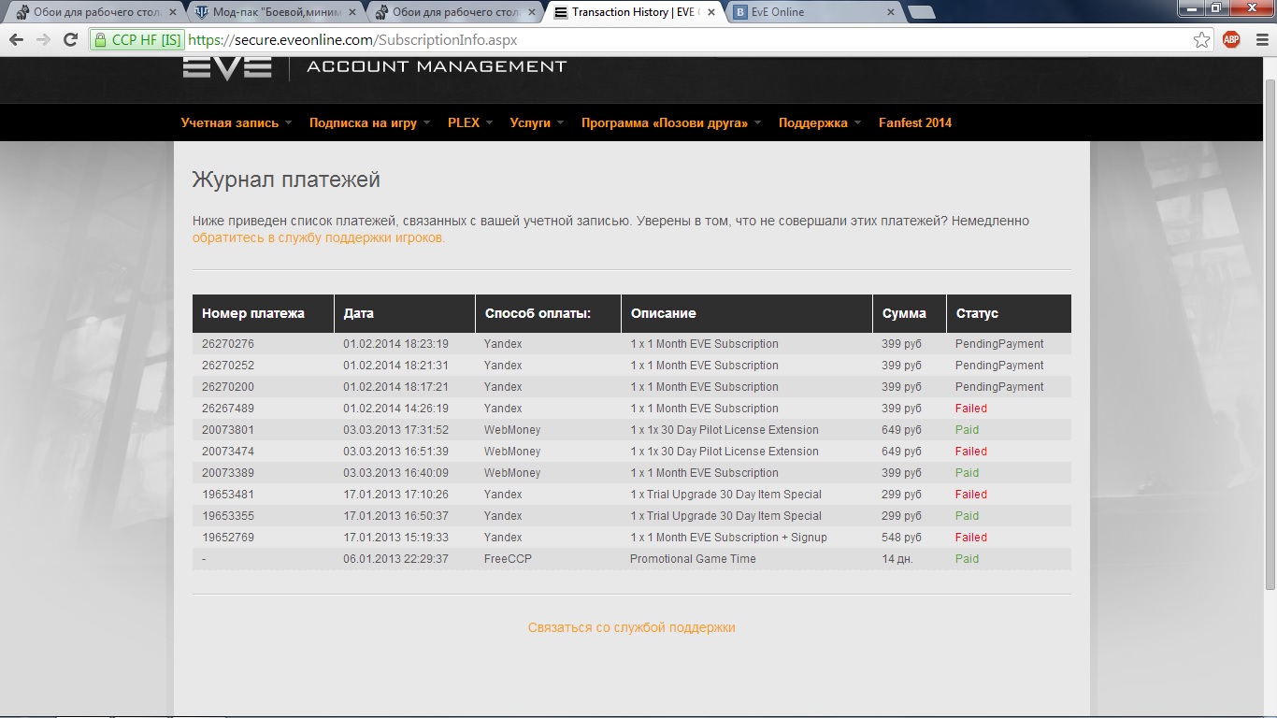
Task: Select payment number 26270200
Action: [228, 387]
